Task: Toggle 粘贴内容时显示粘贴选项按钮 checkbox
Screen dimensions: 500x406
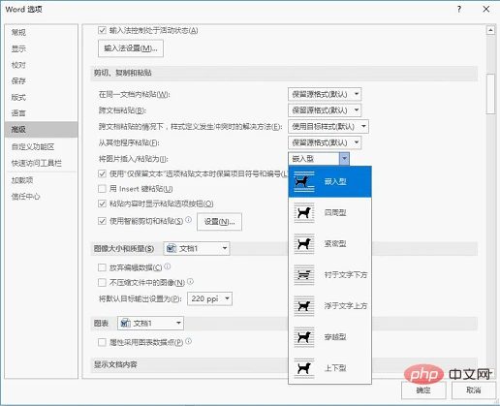Action: point(102,203)
